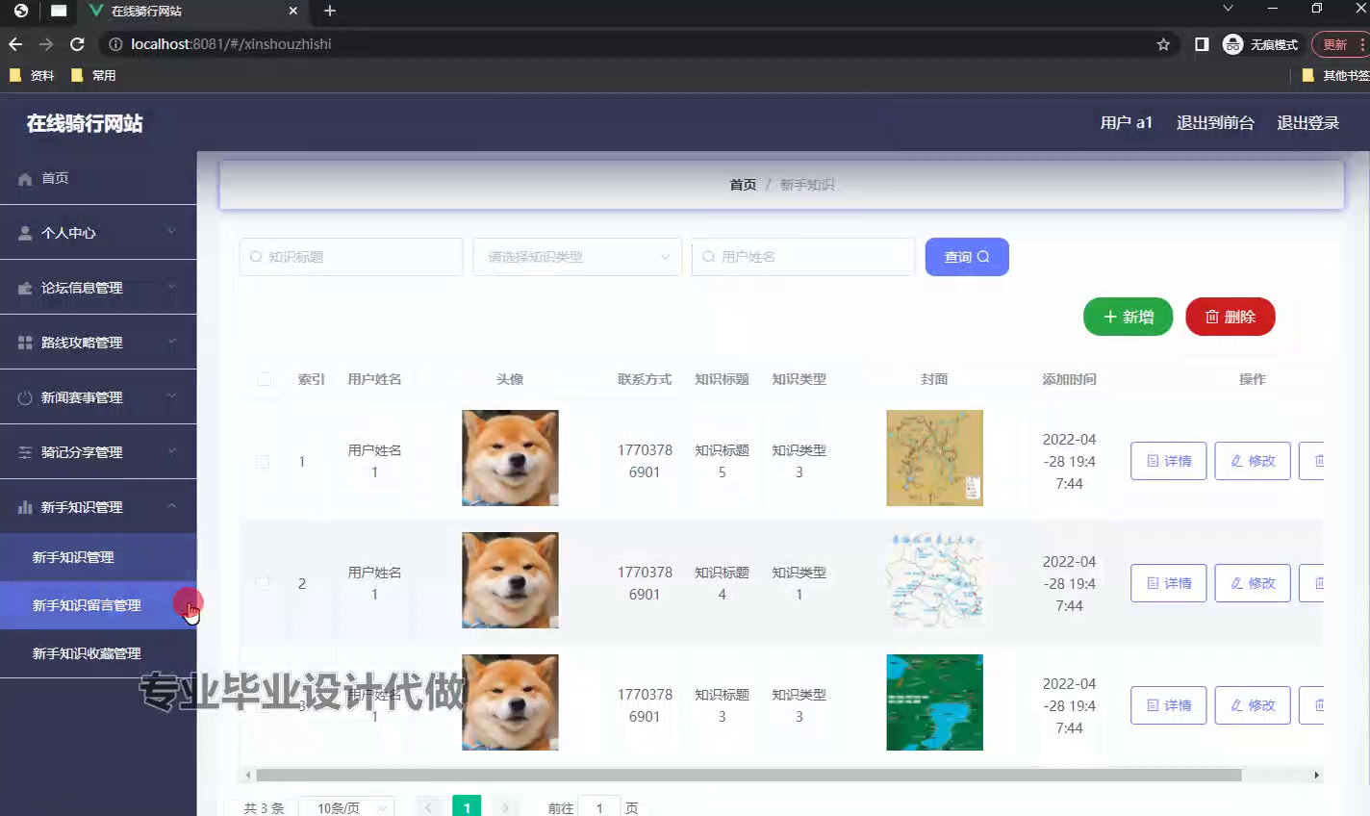Click 退出到前台 in the header
Image resolution: width=1370 pixels, height=816 pixels.
pyautogui.click(x=1215, y=123)
